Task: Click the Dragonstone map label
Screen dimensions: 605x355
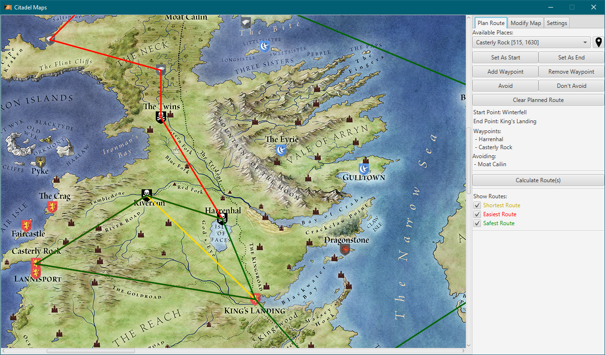Action: click(346, 240)
